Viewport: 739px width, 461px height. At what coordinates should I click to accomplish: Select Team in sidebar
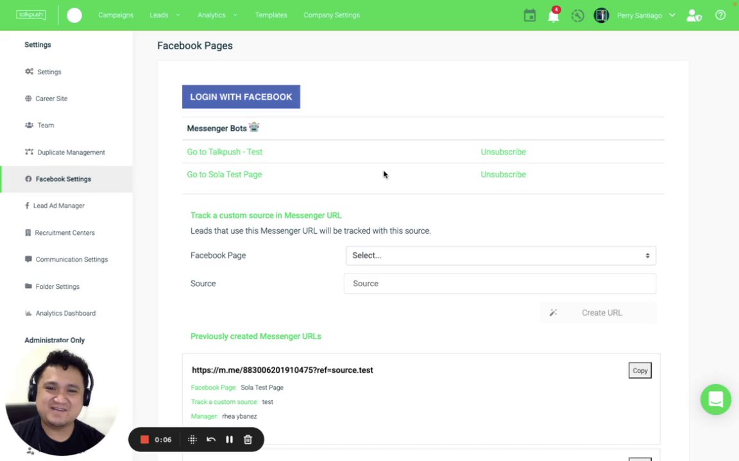pyautogui.click(x=46, y=125)
